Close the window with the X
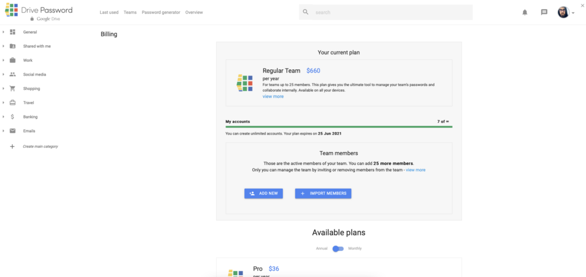Viewport: 586px width, 277px height. [x=582, y=5]
